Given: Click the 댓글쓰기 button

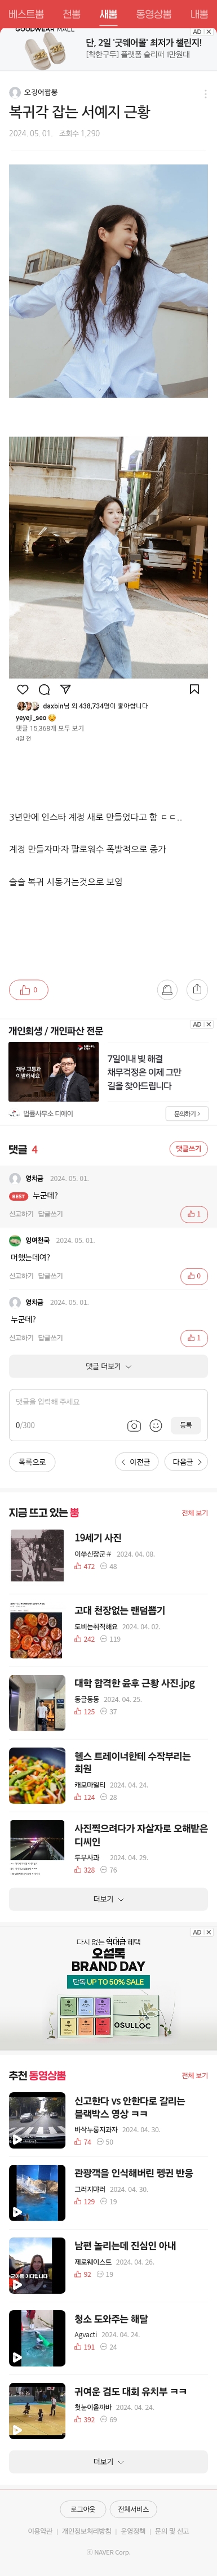Looking at the screenshot, I should click(x=188, y=1149).
